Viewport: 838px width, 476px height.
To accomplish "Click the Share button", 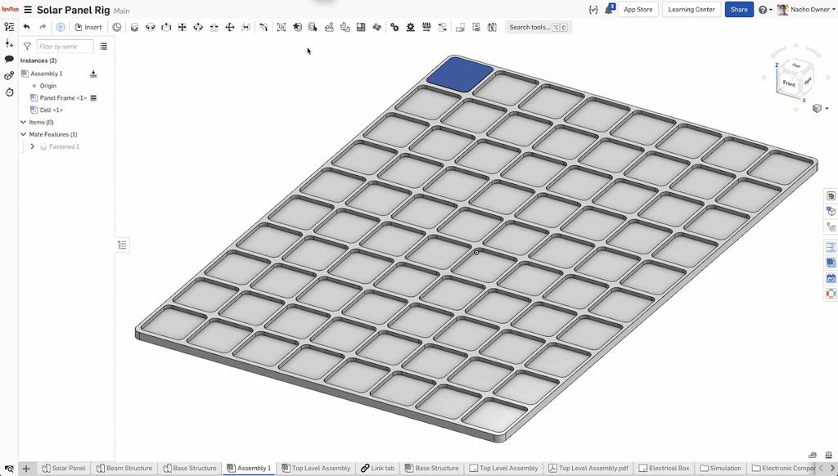I will [737, 9].
